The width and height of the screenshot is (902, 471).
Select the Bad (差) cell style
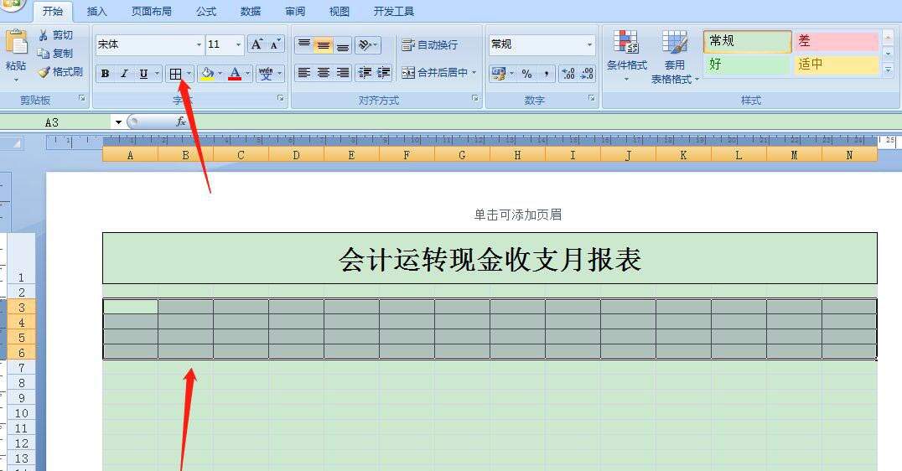(x=837, y=41)
